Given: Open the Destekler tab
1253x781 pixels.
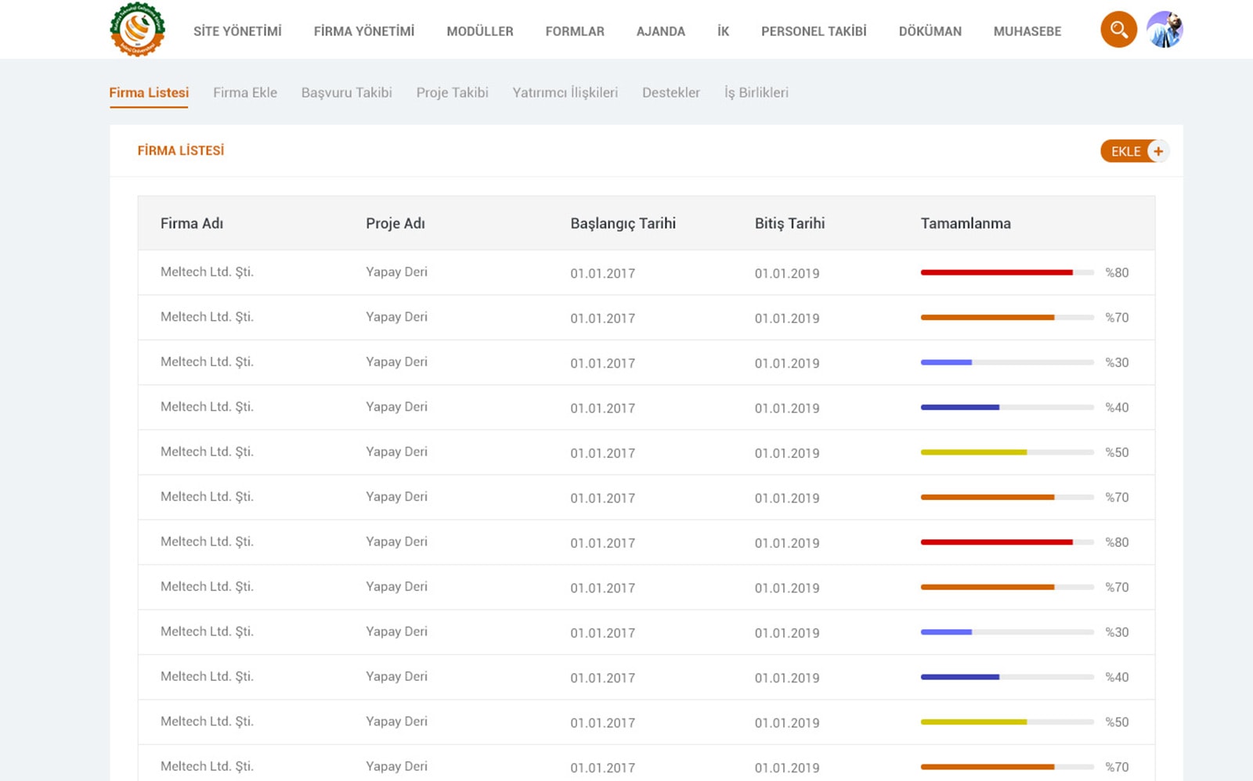Looking at the screenshot, I should point(670,92).
